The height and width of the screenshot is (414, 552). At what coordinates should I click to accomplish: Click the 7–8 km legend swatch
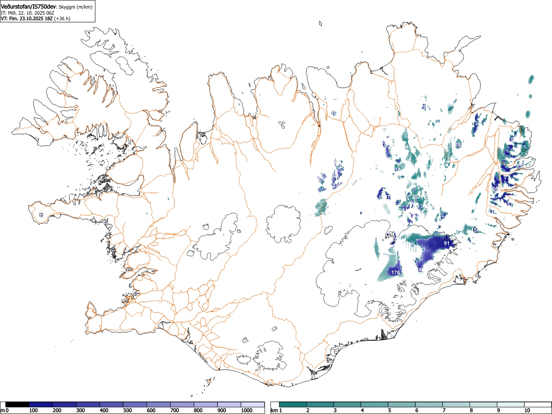click(x=456, y=405)
